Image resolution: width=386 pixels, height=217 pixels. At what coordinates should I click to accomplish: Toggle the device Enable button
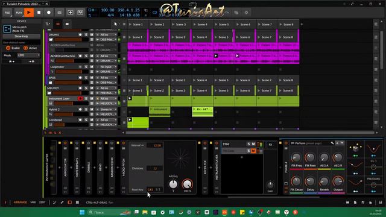click(x=8, y=48)
